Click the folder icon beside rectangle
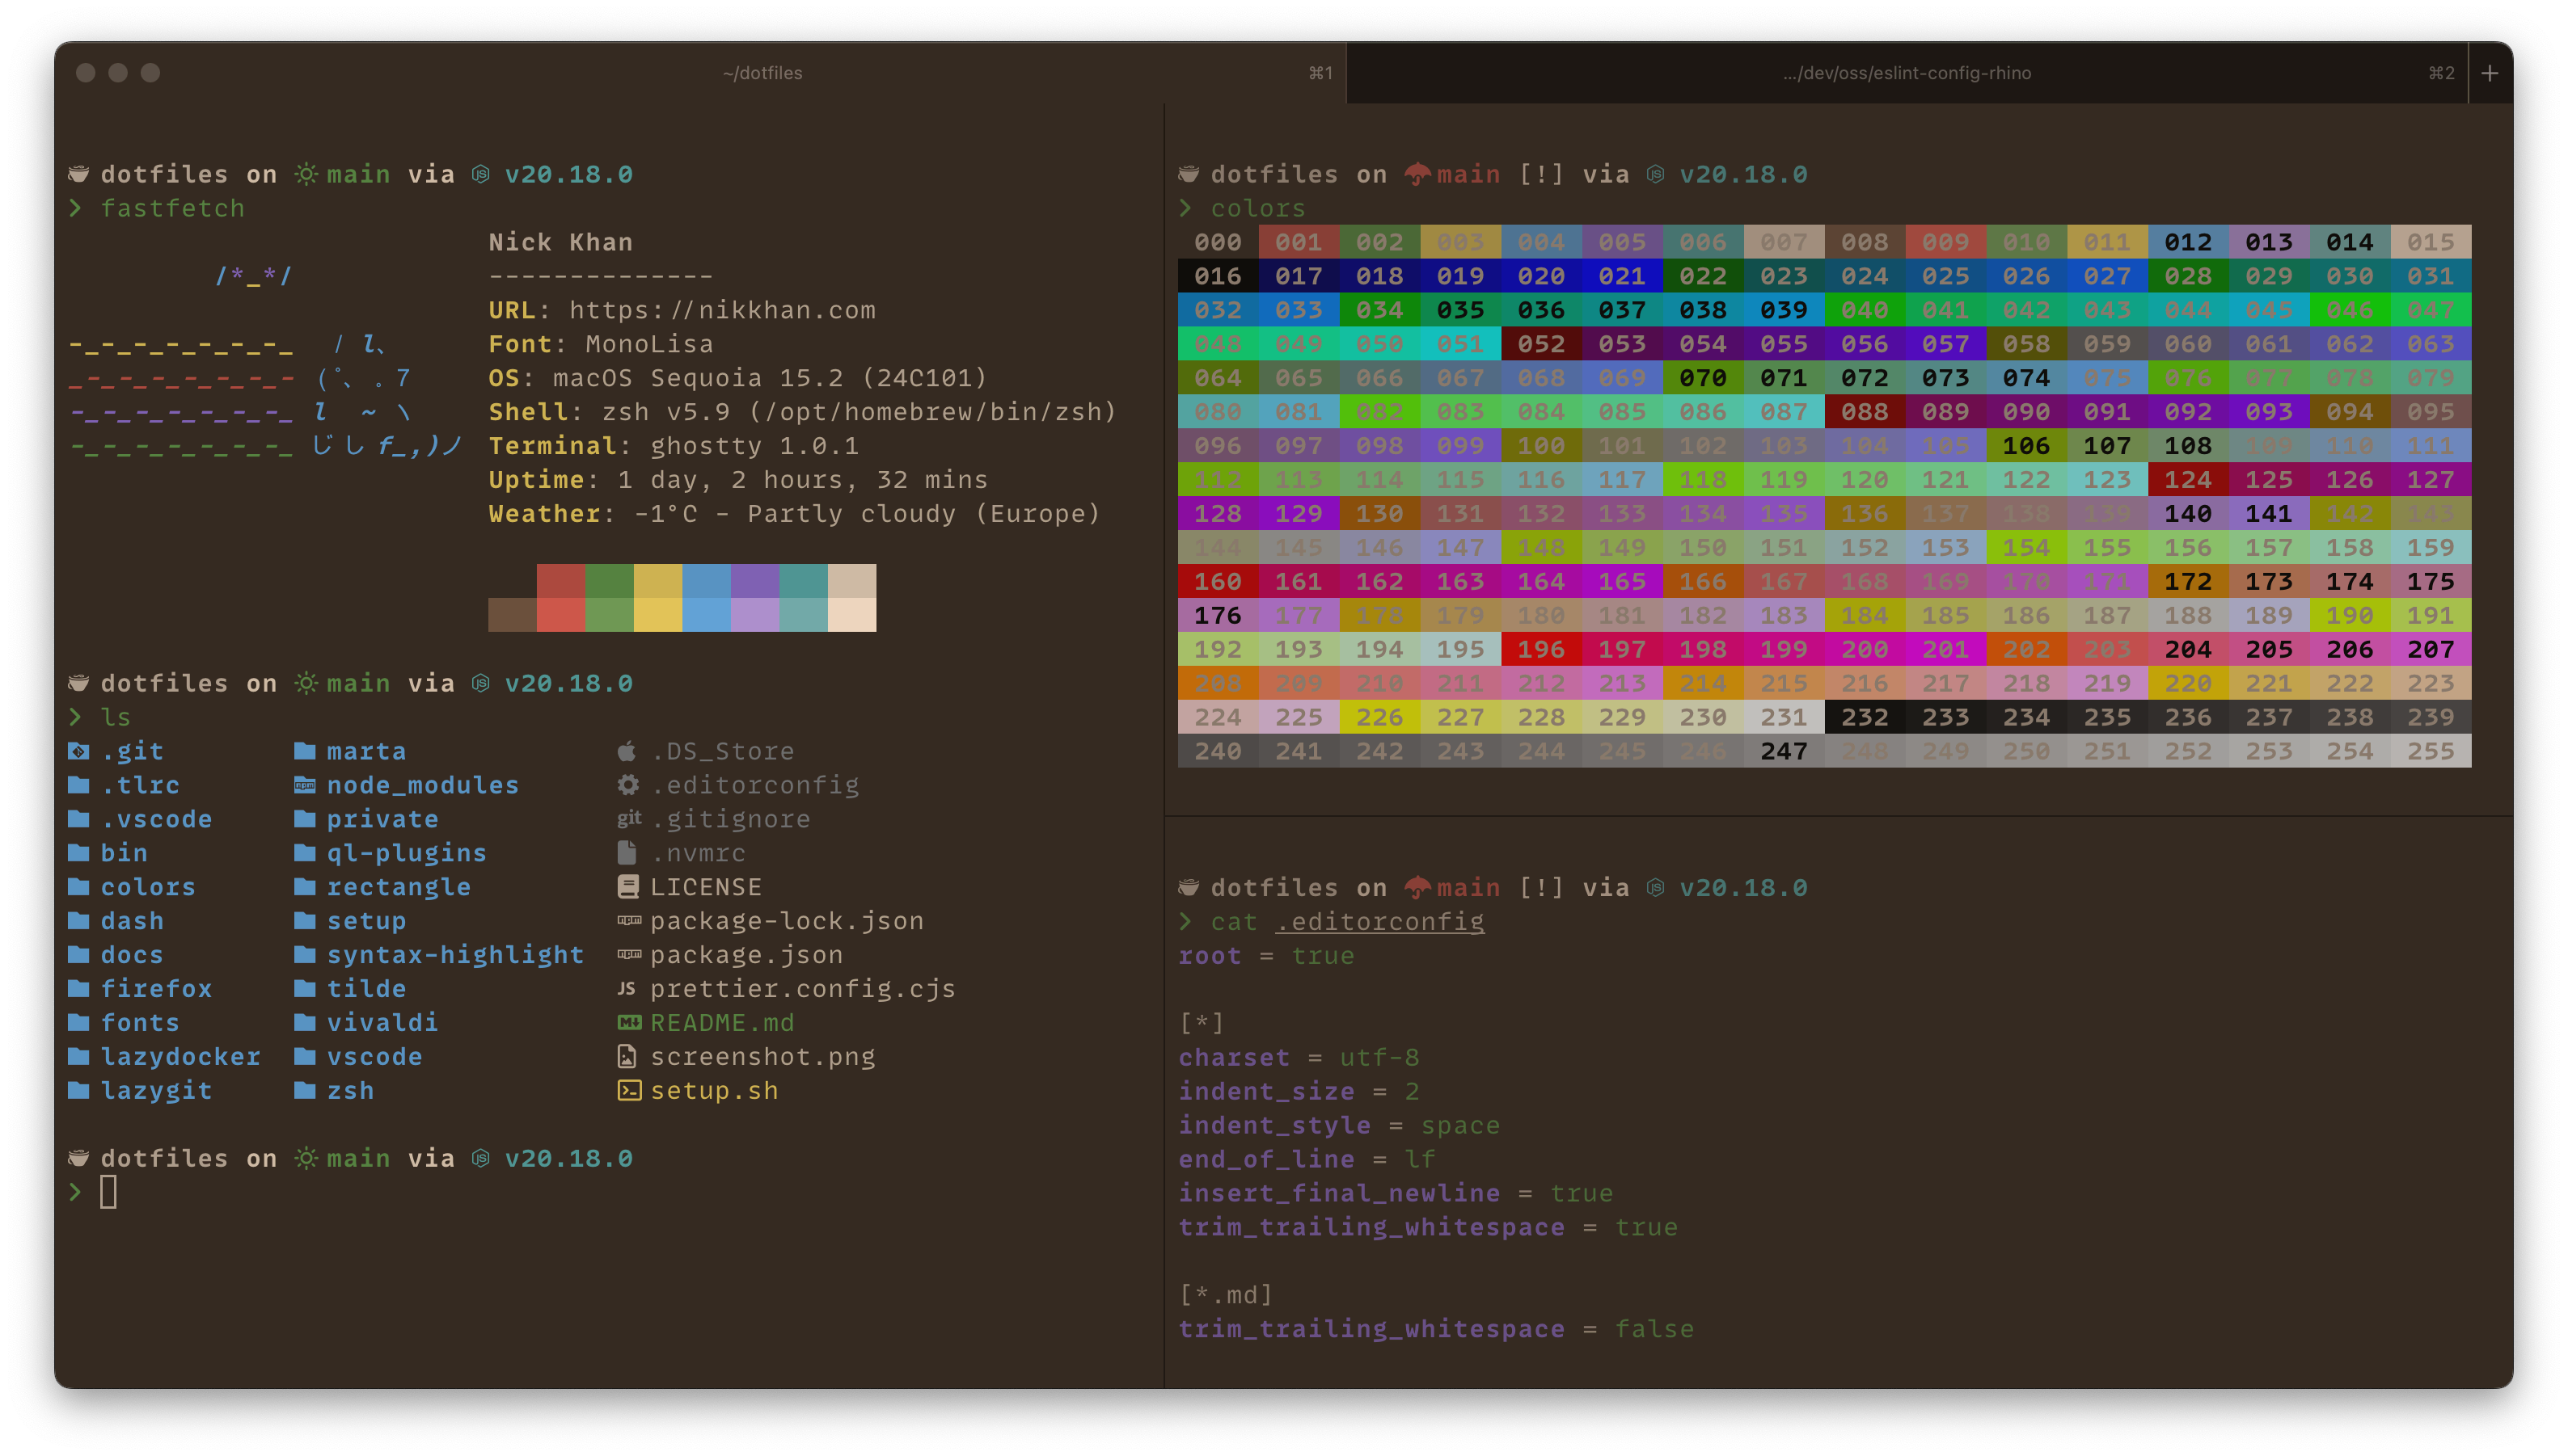Screen dimensions: 2568x1456 click(305, 887)
